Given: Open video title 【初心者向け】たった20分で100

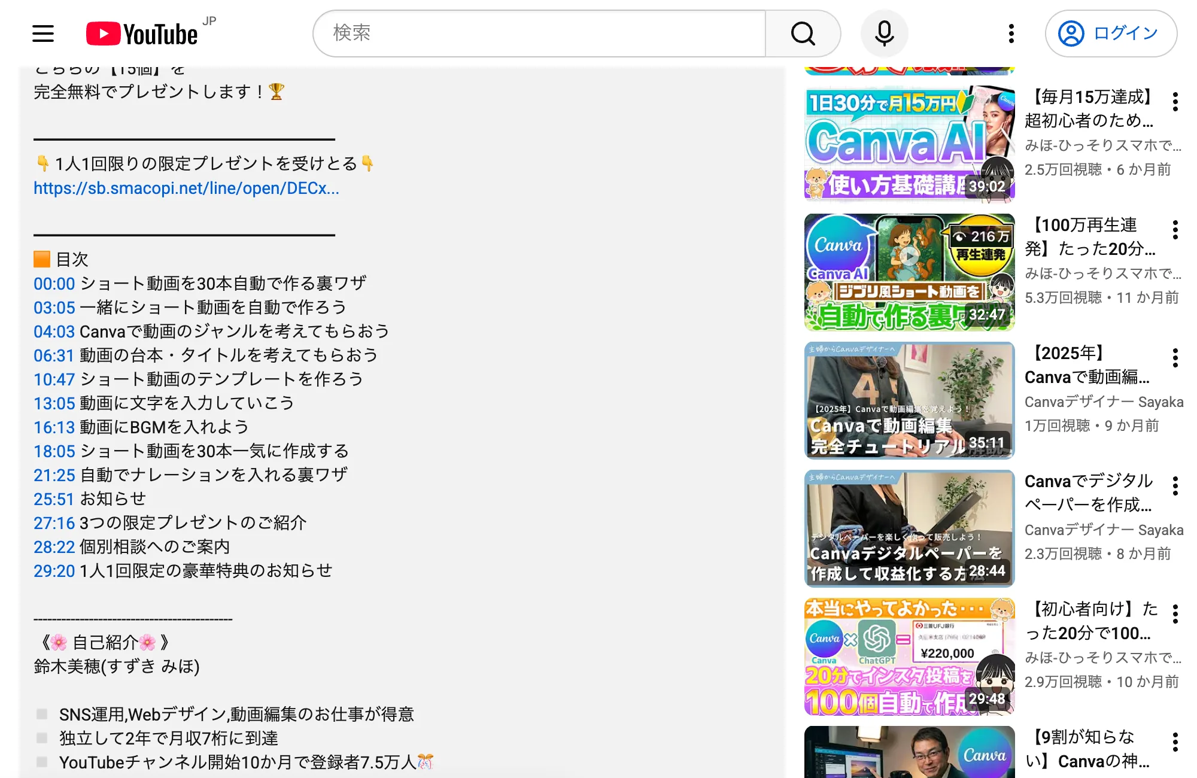Looking at the screenshot, I should tap(1091, 621).
